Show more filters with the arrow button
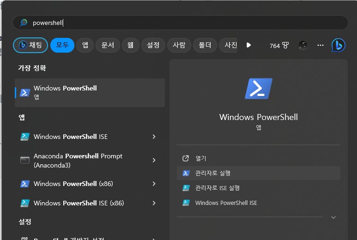The width and height of the screenshot is (357, 240). [248, 45]
